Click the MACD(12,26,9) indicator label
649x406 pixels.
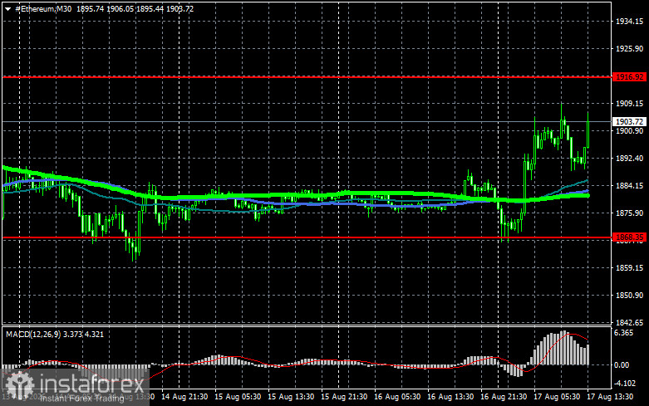pos(33,334)
